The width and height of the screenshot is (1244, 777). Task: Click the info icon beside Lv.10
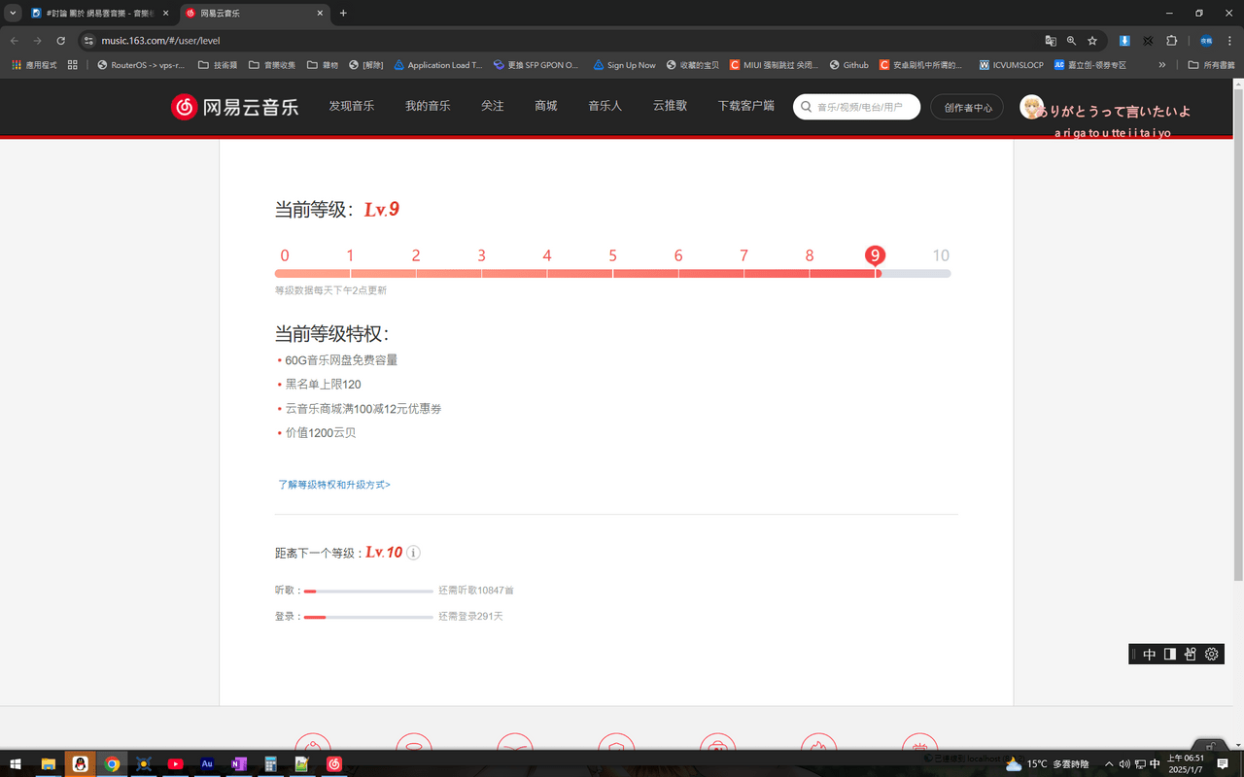tap(413, 553)
